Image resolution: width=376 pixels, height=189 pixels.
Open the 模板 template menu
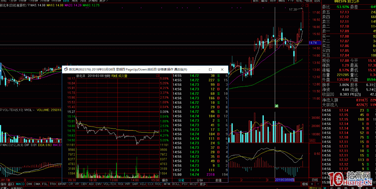pyautogui.click(x=305, y=184)
